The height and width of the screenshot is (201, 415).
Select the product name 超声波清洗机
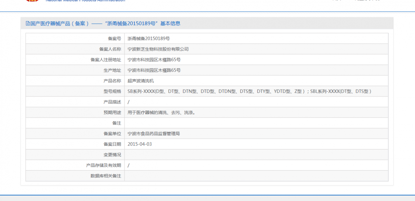[141, 81]
